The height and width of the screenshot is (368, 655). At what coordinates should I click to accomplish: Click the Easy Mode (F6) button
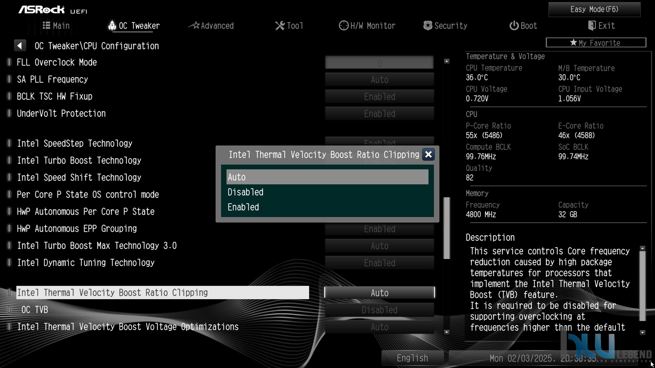pos(594,9)
